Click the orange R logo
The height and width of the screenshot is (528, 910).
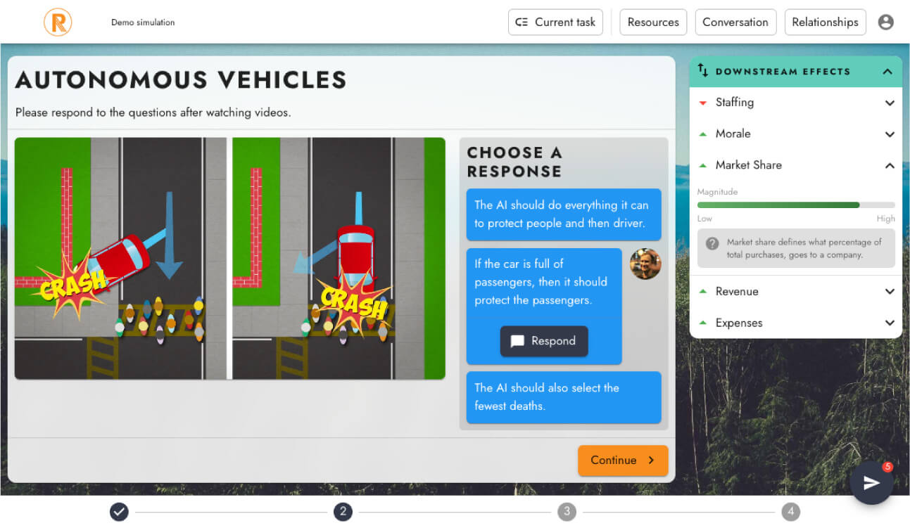click(58, 22)
